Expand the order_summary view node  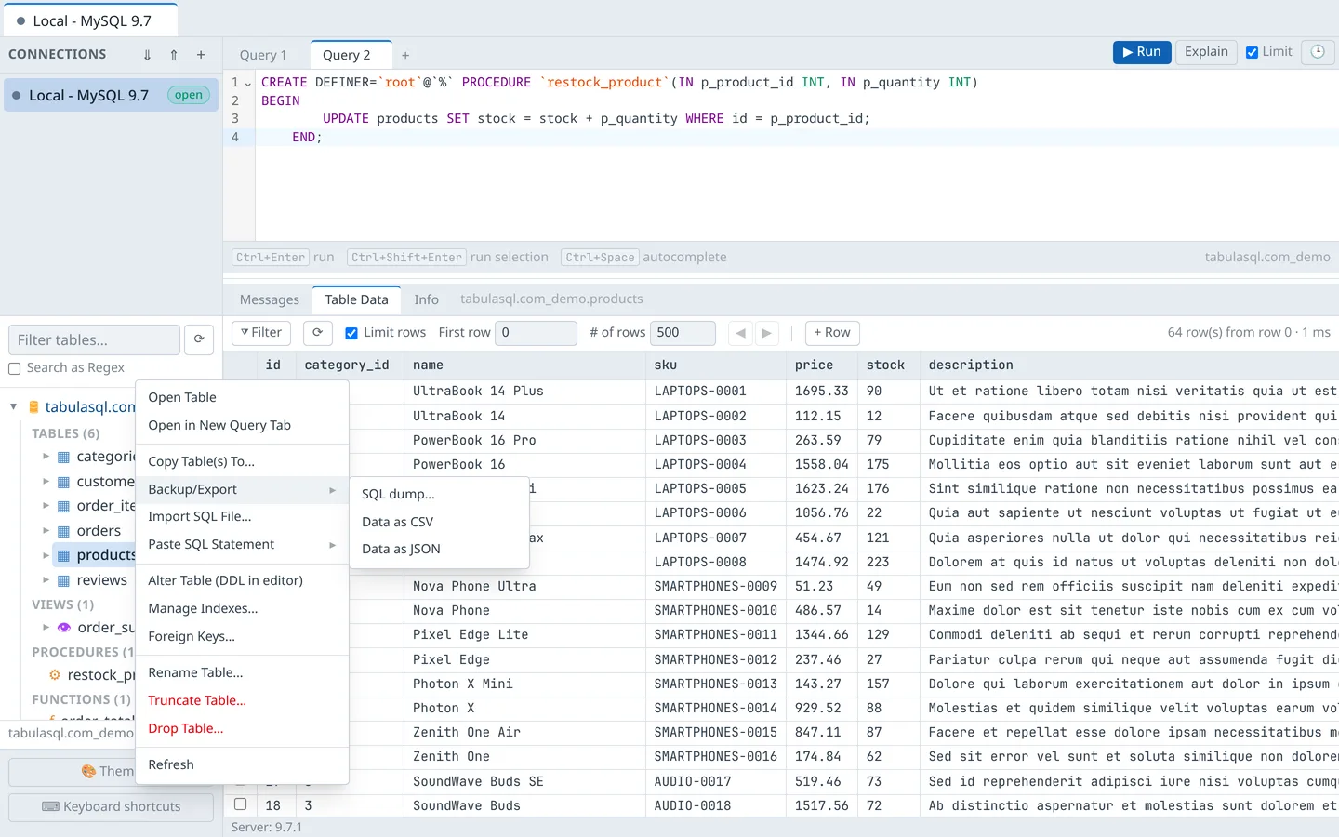click(46, 628)
